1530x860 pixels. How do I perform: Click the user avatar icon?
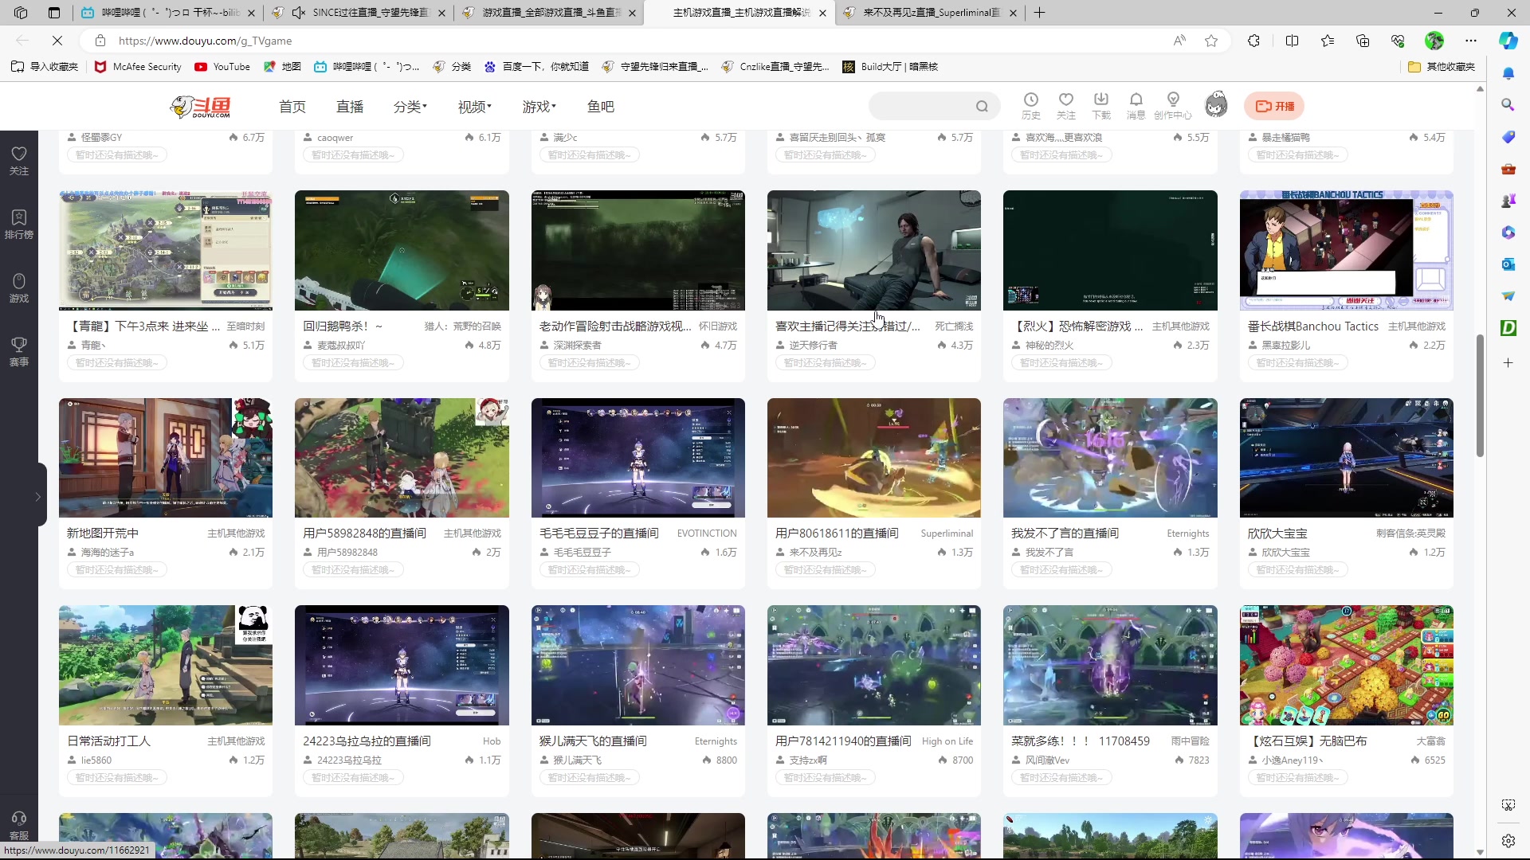1215,105
